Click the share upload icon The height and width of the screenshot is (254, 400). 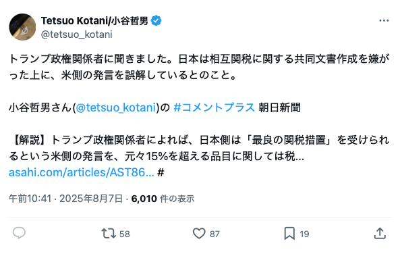click(380, 233)
